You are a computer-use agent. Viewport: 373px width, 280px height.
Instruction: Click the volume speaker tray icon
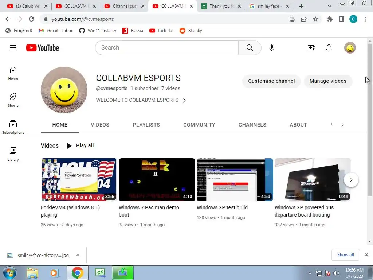point(336,273)
